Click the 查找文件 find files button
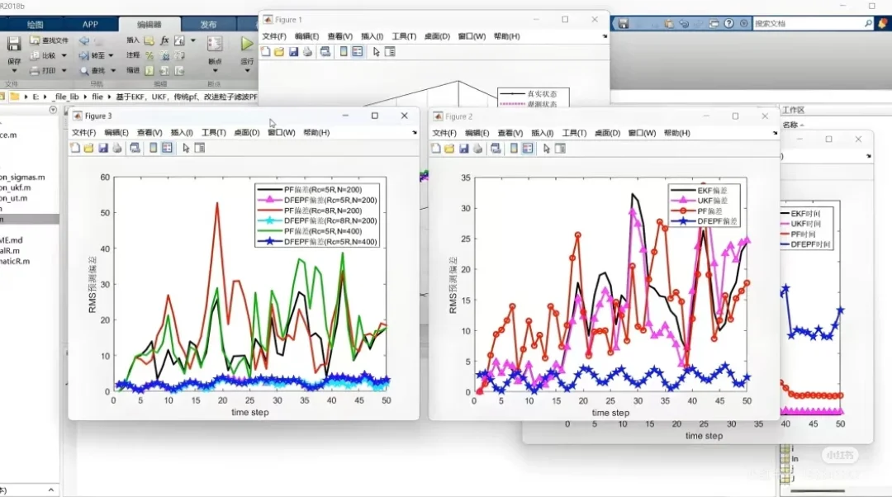This screenshot has width=892, height=497. coord(49,40)
